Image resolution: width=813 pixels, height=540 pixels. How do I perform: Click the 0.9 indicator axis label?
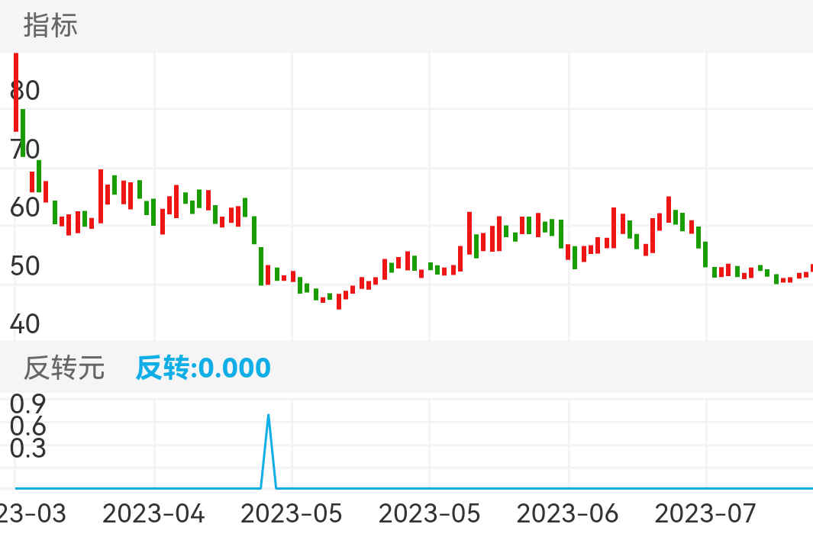click(27, 403)
